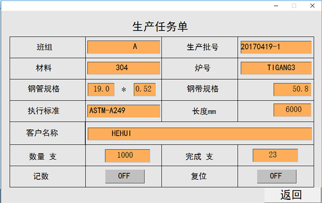Click the 长度mm label

click(x=204, y=112)
